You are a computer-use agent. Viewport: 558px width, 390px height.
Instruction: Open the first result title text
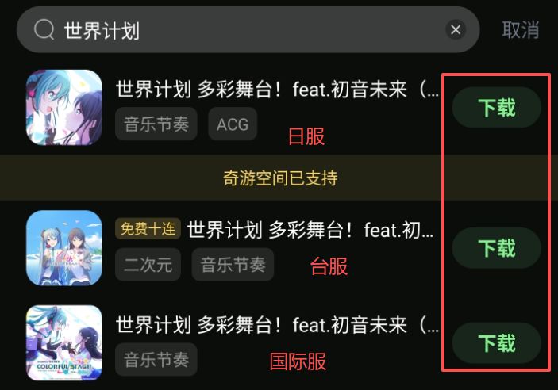point(278,89)
